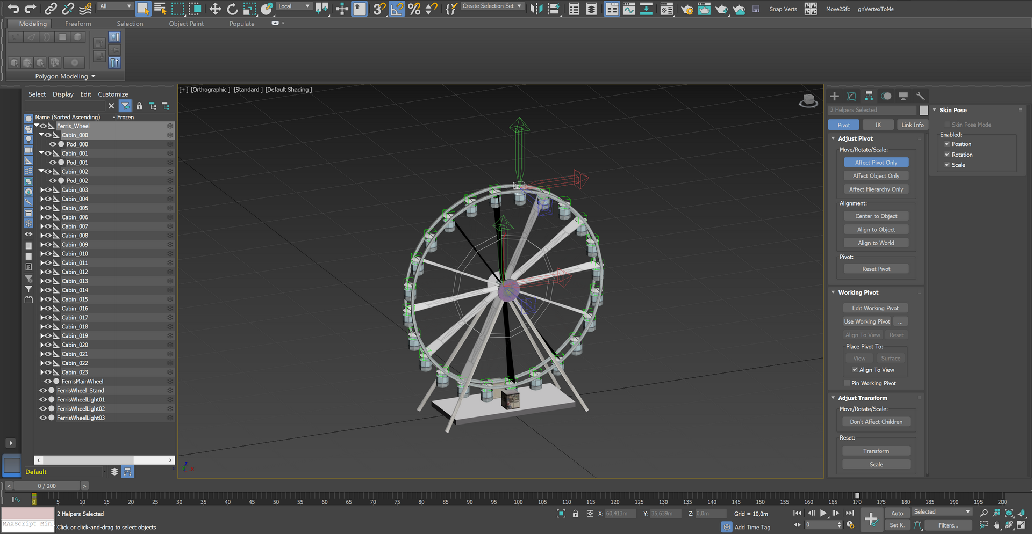
Task: Toggle Angle Snap in the toolbar
Action: pos(397,9)
